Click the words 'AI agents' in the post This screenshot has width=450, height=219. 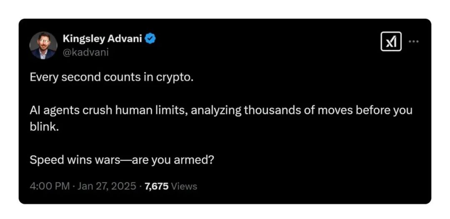tap(53, 111)
